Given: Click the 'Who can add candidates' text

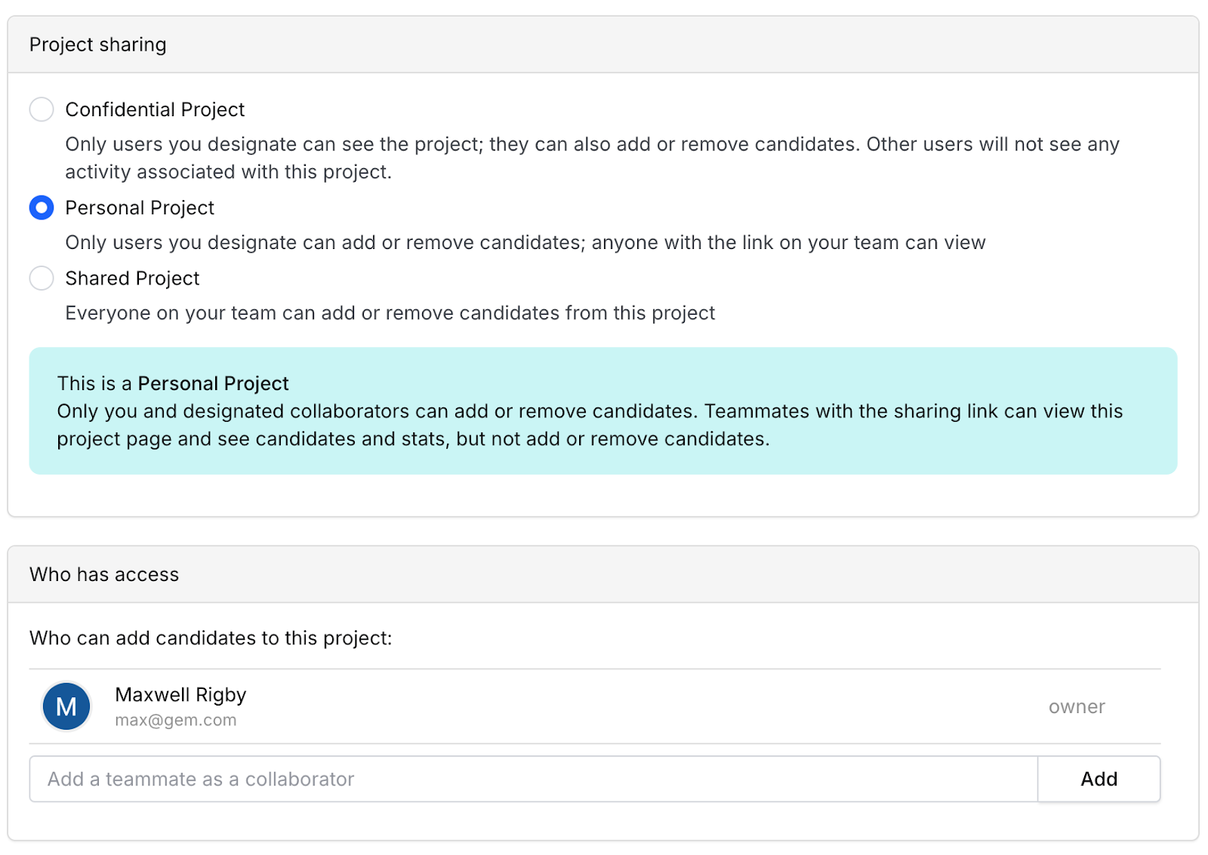Looking at the screenshot, I should (x=211, y=638).
